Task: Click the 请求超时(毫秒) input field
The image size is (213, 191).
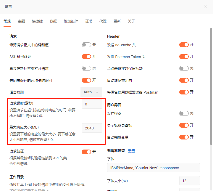Action: point(92,104)
